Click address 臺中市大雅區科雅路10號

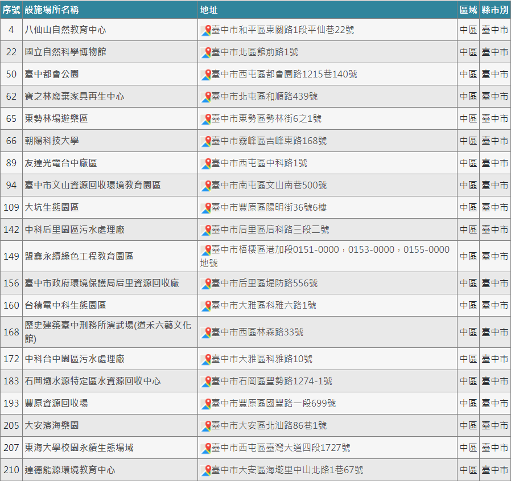point(262,359)
